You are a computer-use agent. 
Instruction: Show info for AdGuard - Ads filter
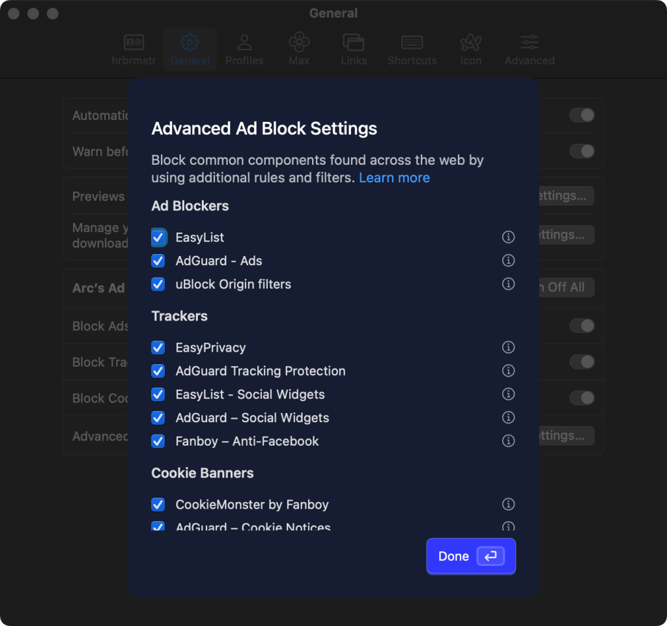tap(508, 261)
